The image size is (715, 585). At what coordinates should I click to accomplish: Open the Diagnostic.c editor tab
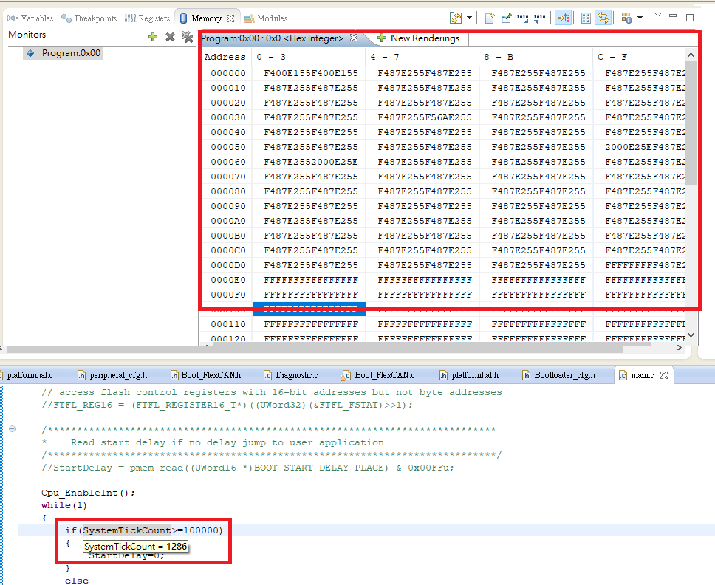291,375
